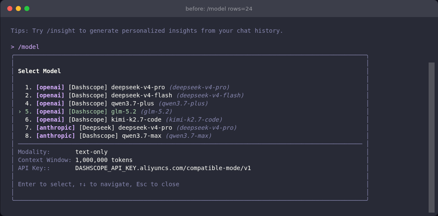Click the 1,000,000 tokens context window value
Viewport: 438px width, 216px height.
coord(104,160)
